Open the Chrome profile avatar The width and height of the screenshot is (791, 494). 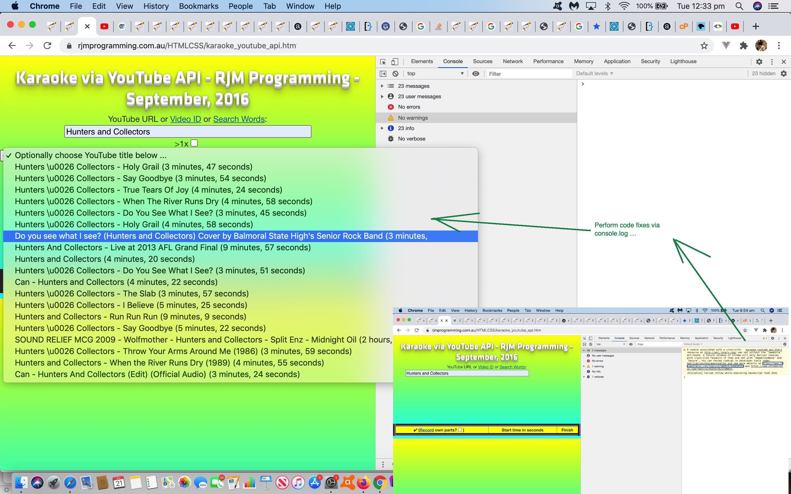click(x=761, y=45)
